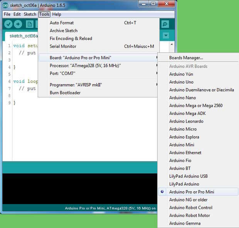Open Serial Monitor from the menu

98,46
